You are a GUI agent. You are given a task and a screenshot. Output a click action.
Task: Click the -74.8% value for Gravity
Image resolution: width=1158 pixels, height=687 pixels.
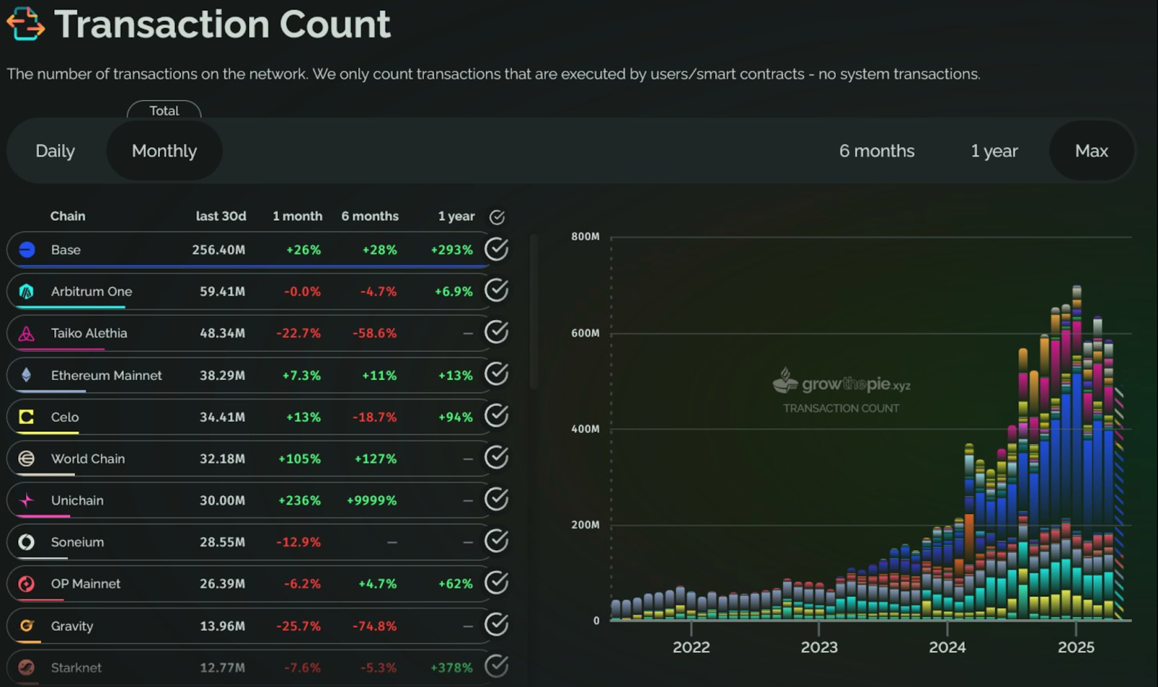(375, 626)
